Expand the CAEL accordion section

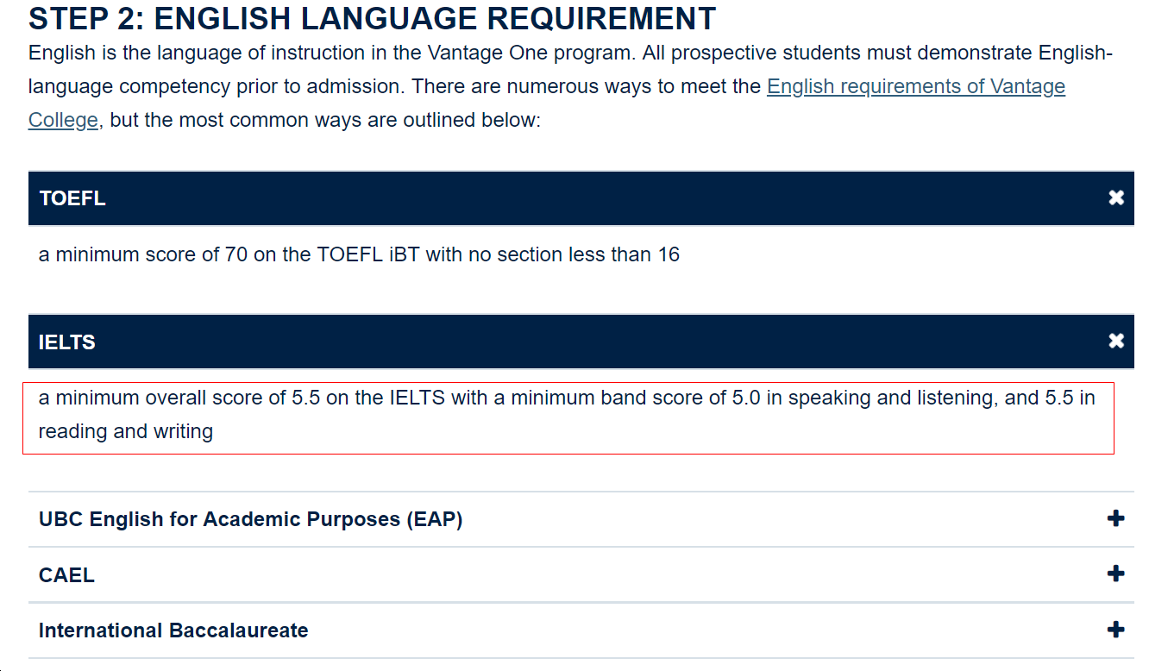point(1116,574)
